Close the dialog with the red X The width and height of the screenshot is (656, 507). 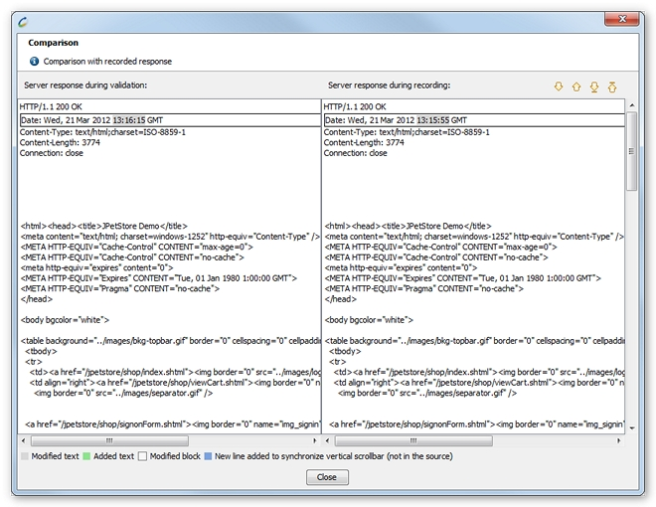[622, 17]
